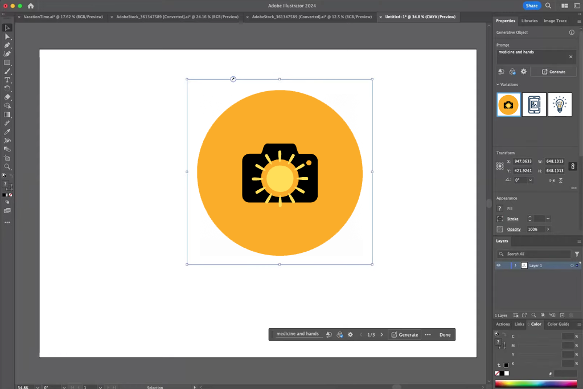
Task: Open Layers panel menu
Action: tap(579, 241)
